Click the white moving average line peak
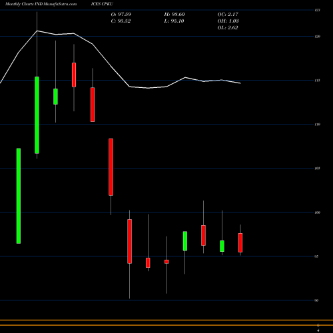333x333 pixels. [x=37, y=31]
